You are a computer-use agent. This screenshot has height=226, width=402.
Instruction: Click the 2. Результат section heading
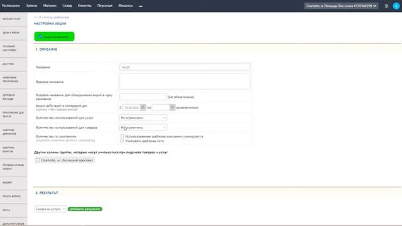click(46, 193)
